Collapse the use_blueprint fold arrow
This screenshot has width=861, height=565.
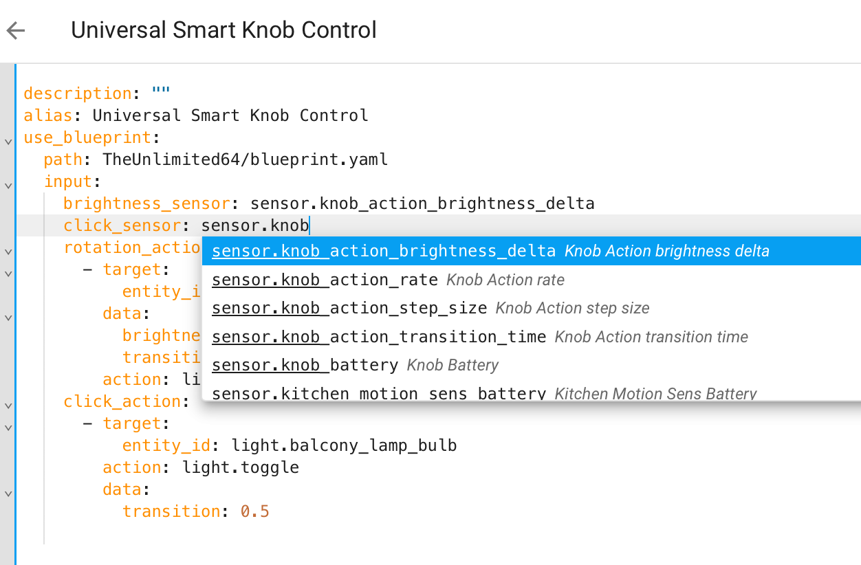[x=8, y=142]
